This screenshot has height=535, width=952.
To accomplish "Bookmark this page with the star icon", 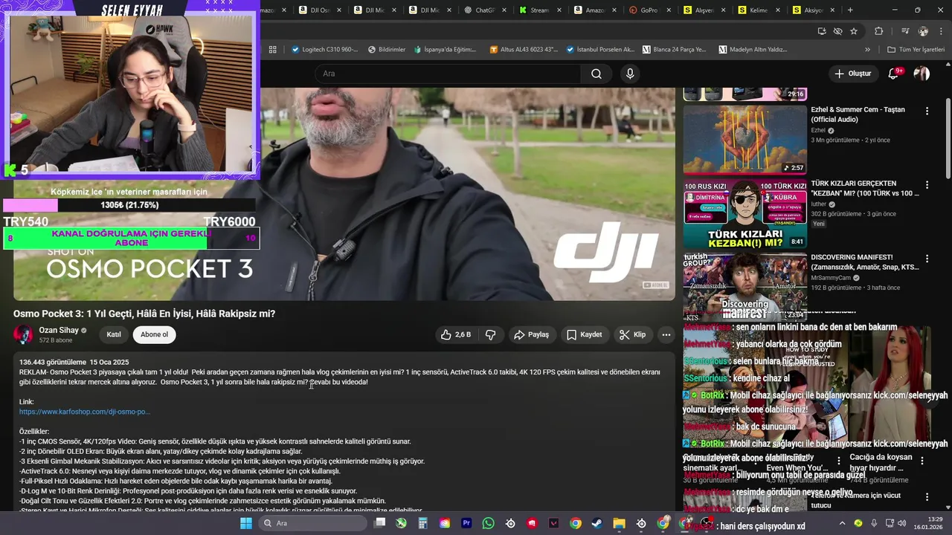I will (854, 31).
